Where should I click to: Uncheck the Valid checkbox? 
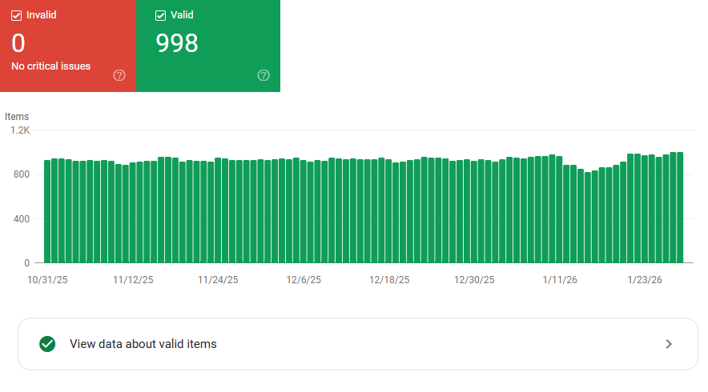(x=160, y=16)
